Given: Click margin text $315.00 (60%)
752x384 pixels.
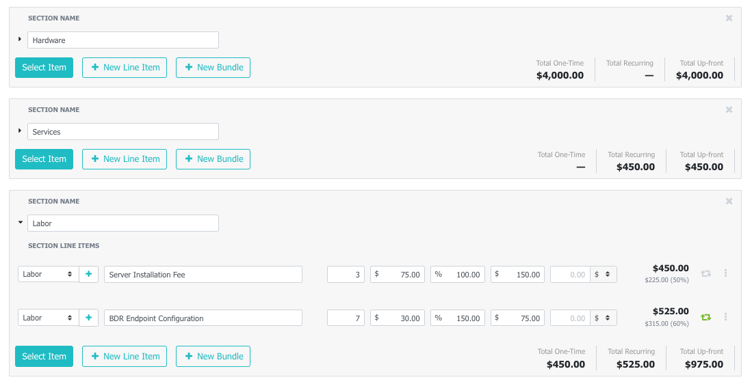Looking at the screenshot, I should point(666,324).
